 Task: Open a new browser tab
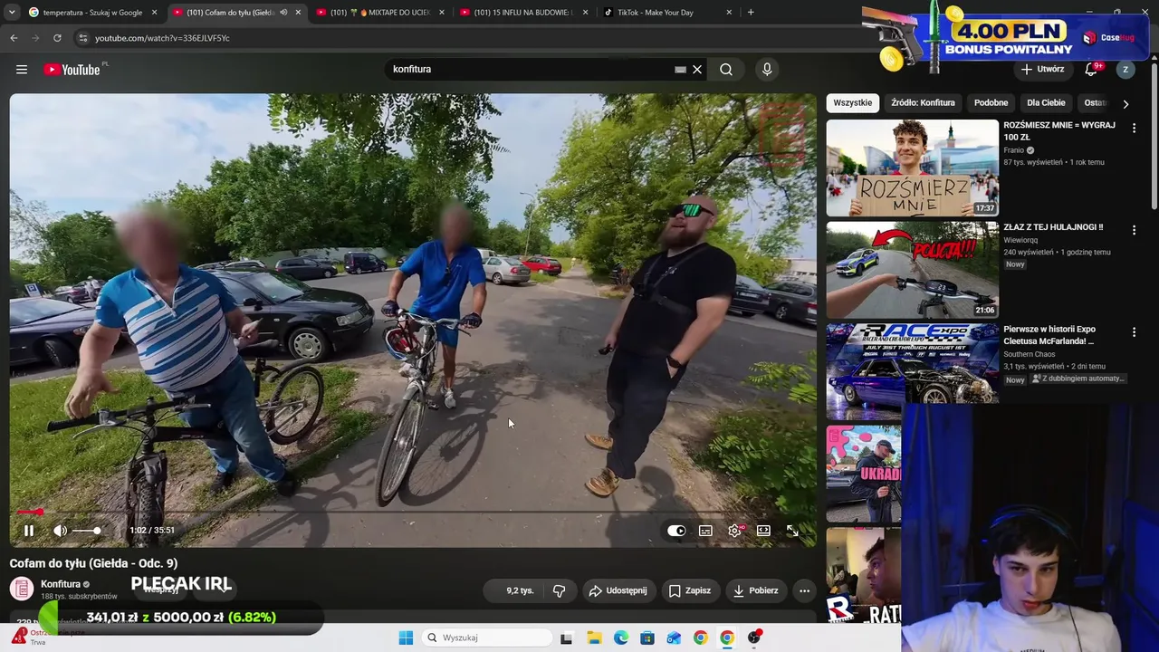click(751, 13)
